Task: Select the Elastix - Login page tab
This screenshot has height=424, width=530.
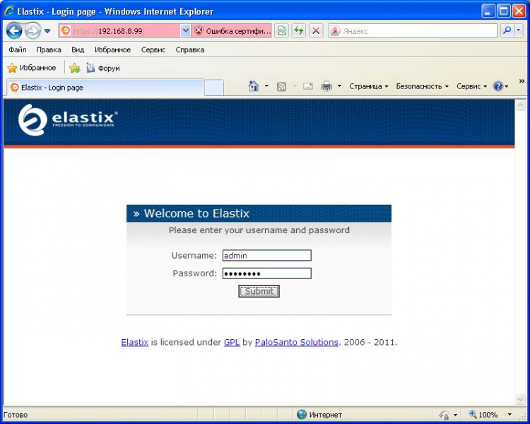Action: (x=105, y=88)
